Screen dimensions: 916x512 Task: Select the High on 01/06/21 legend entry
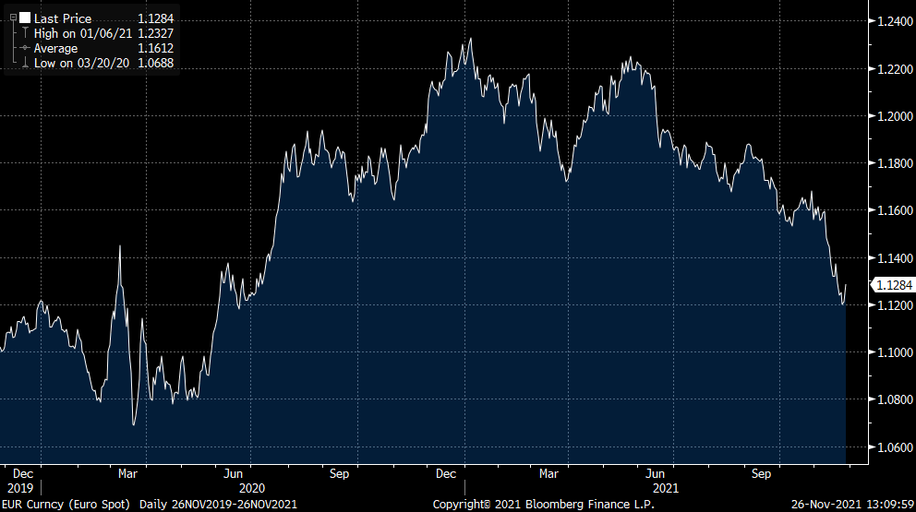click(x=83, y=33)
